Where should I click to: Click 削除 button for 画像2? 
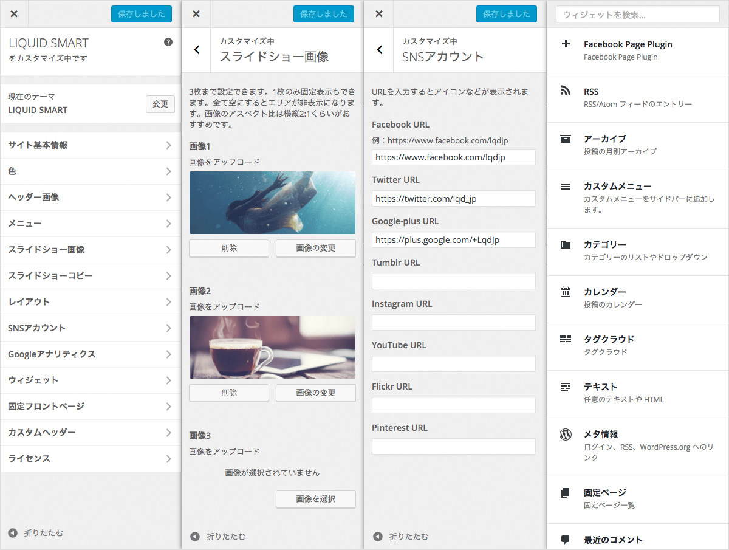tap(229, 393)
